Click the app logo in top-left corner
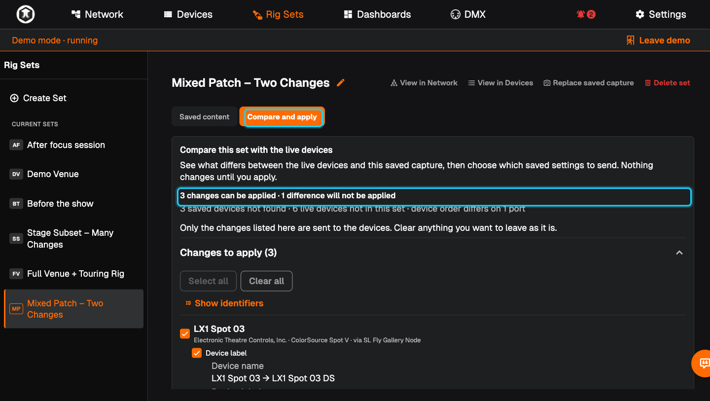 click(25, 14)
